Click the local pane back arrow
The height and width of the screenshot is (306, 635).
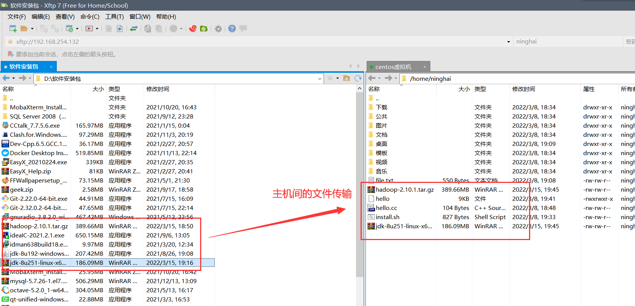pyautogui.click(x=6, y=78)
